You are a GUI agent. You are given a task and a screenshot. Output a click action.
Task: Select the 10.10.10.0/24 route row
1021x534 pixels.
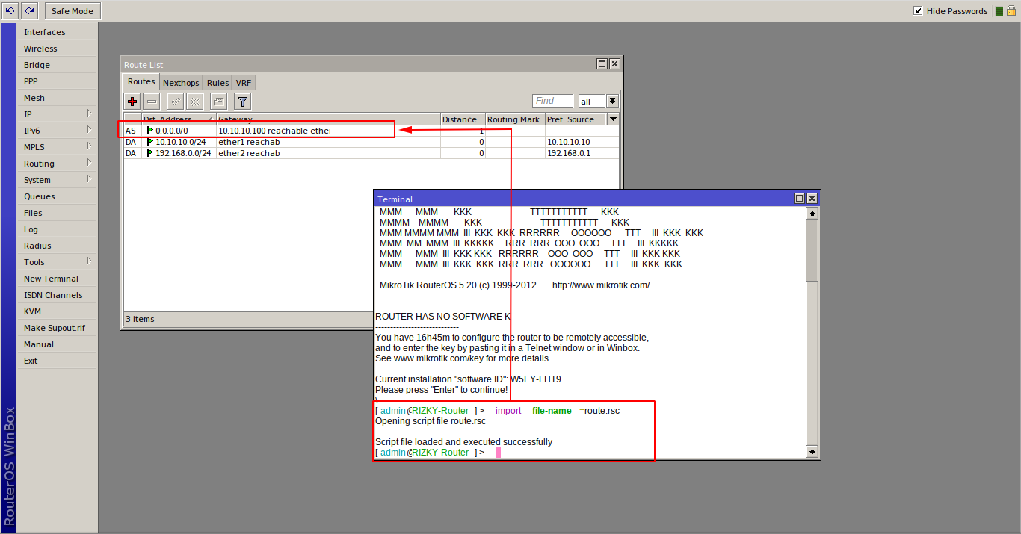371,142
